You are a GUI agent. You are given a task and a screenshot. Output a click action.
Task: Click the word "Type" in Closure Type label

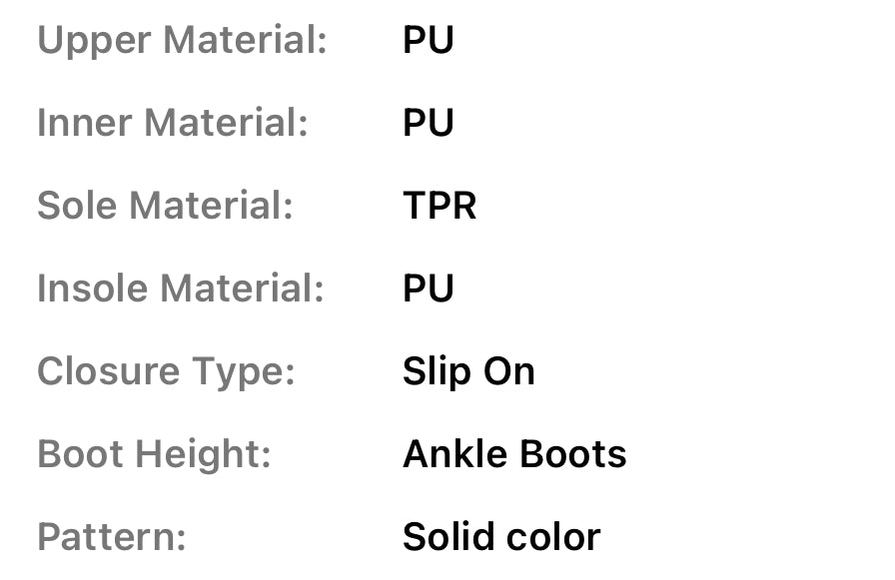click(250, 372)
